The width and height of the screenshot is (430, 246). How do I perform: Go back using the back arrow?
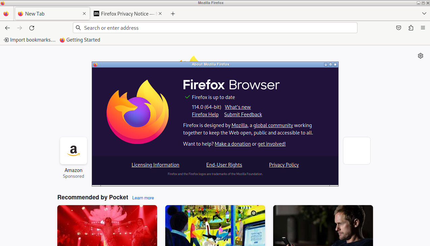pos(7,28)
